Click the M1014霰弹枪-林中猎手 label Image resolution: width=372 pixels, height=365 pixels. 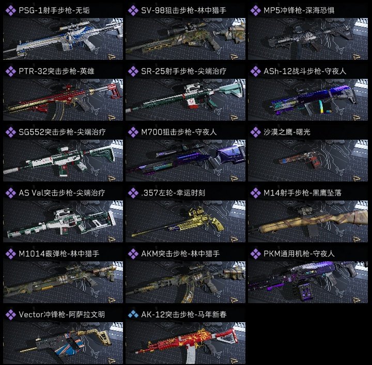tap(59, 254)
